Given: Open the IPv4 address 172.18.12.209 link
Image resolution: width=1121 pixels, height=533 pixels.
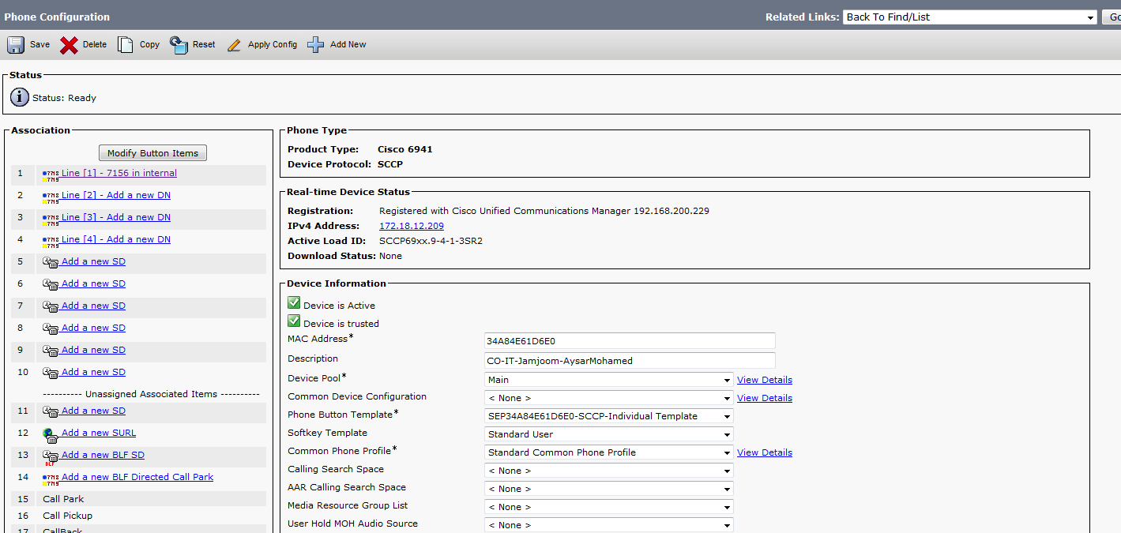Looking at the screenshot, I should click(411, 226).
